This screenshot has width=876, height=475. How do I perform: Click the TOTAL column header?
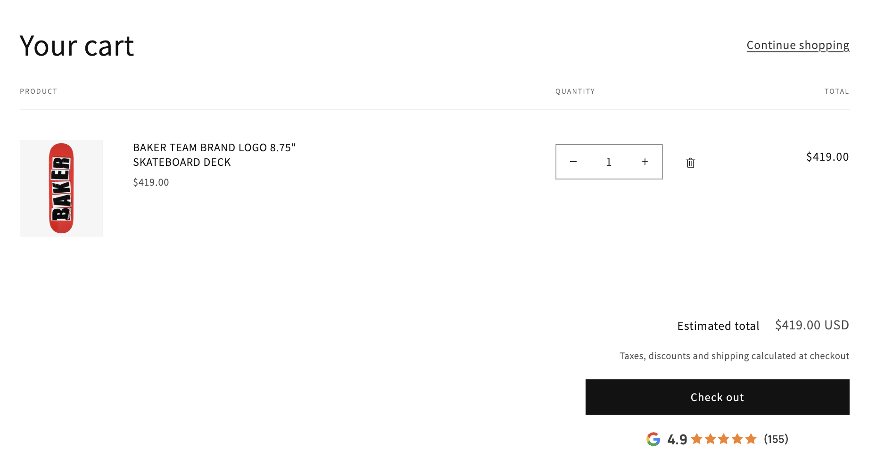coord(836,91)
